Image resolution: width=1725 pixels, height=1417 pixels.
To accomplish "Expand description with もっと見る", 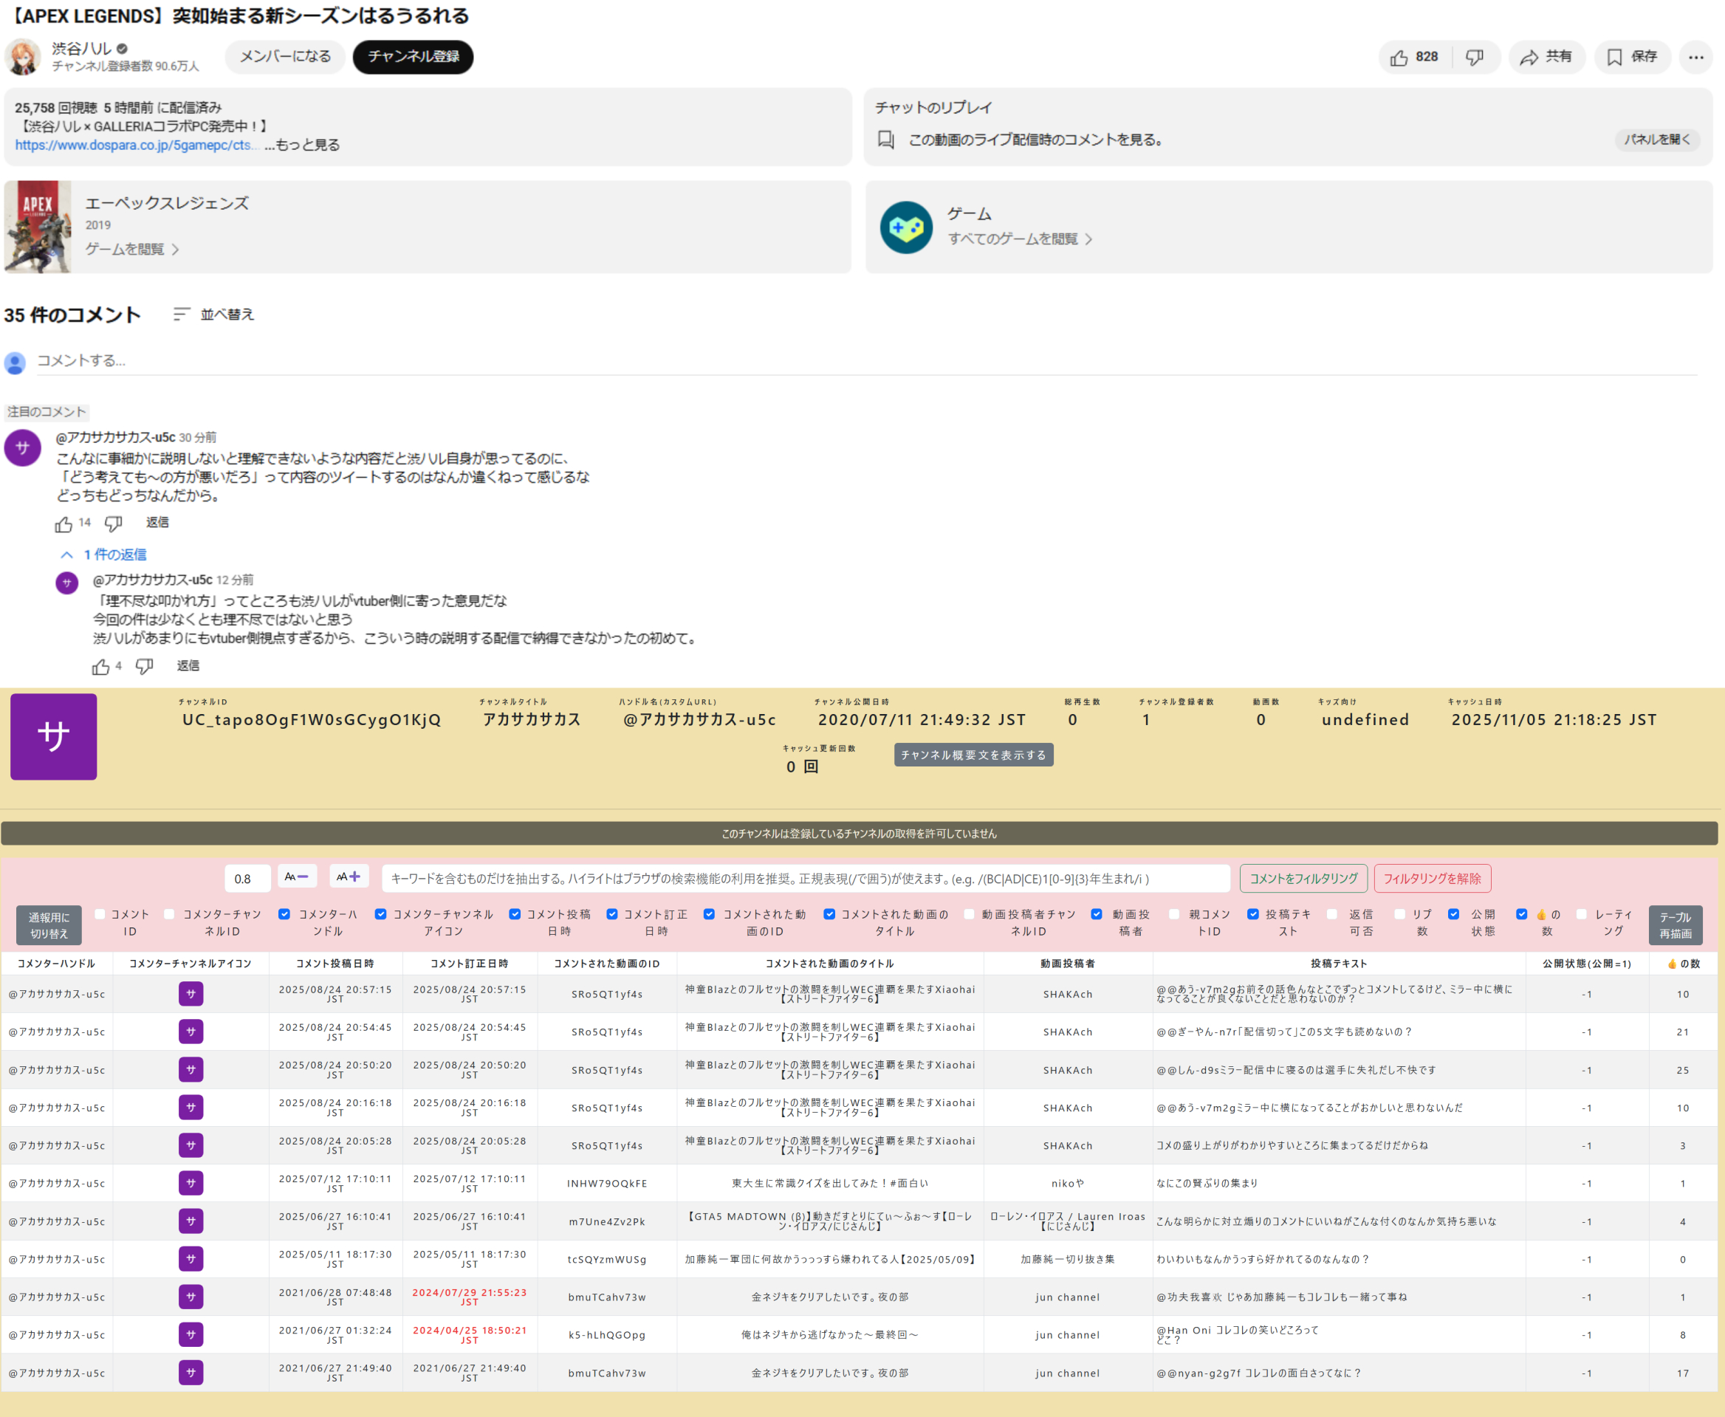I will point(302,145).
